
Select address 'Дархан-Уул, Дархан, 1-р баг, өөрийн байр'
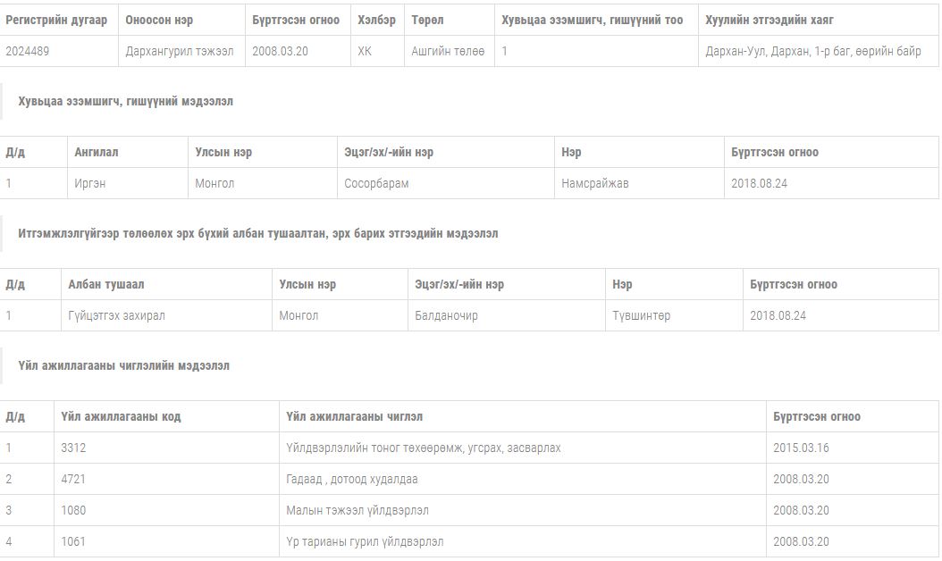pos(812,51)
